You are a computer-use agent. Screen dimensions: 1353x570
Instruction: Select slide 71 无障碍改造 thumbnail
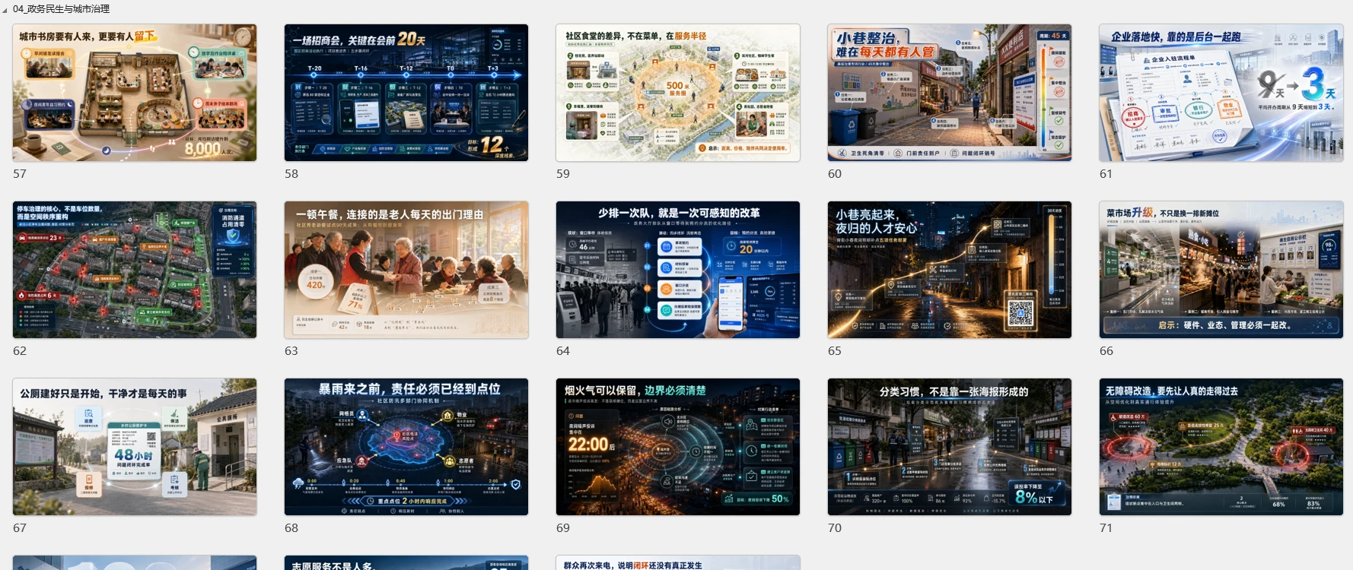pos(1221,447)
